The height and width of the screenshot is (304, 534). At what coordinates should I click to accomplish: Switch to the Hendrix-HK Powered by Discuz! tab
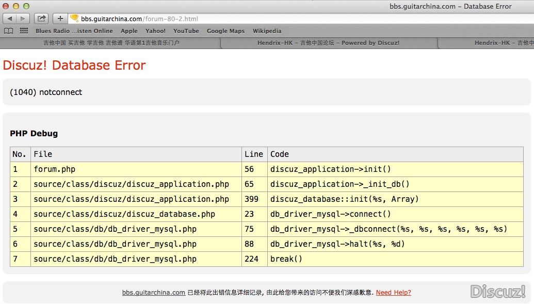(329, 43)
